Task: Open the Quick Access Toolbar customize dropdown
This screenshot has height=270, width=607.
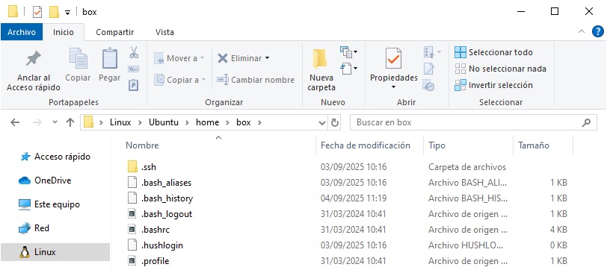Action: pos(67,13)
